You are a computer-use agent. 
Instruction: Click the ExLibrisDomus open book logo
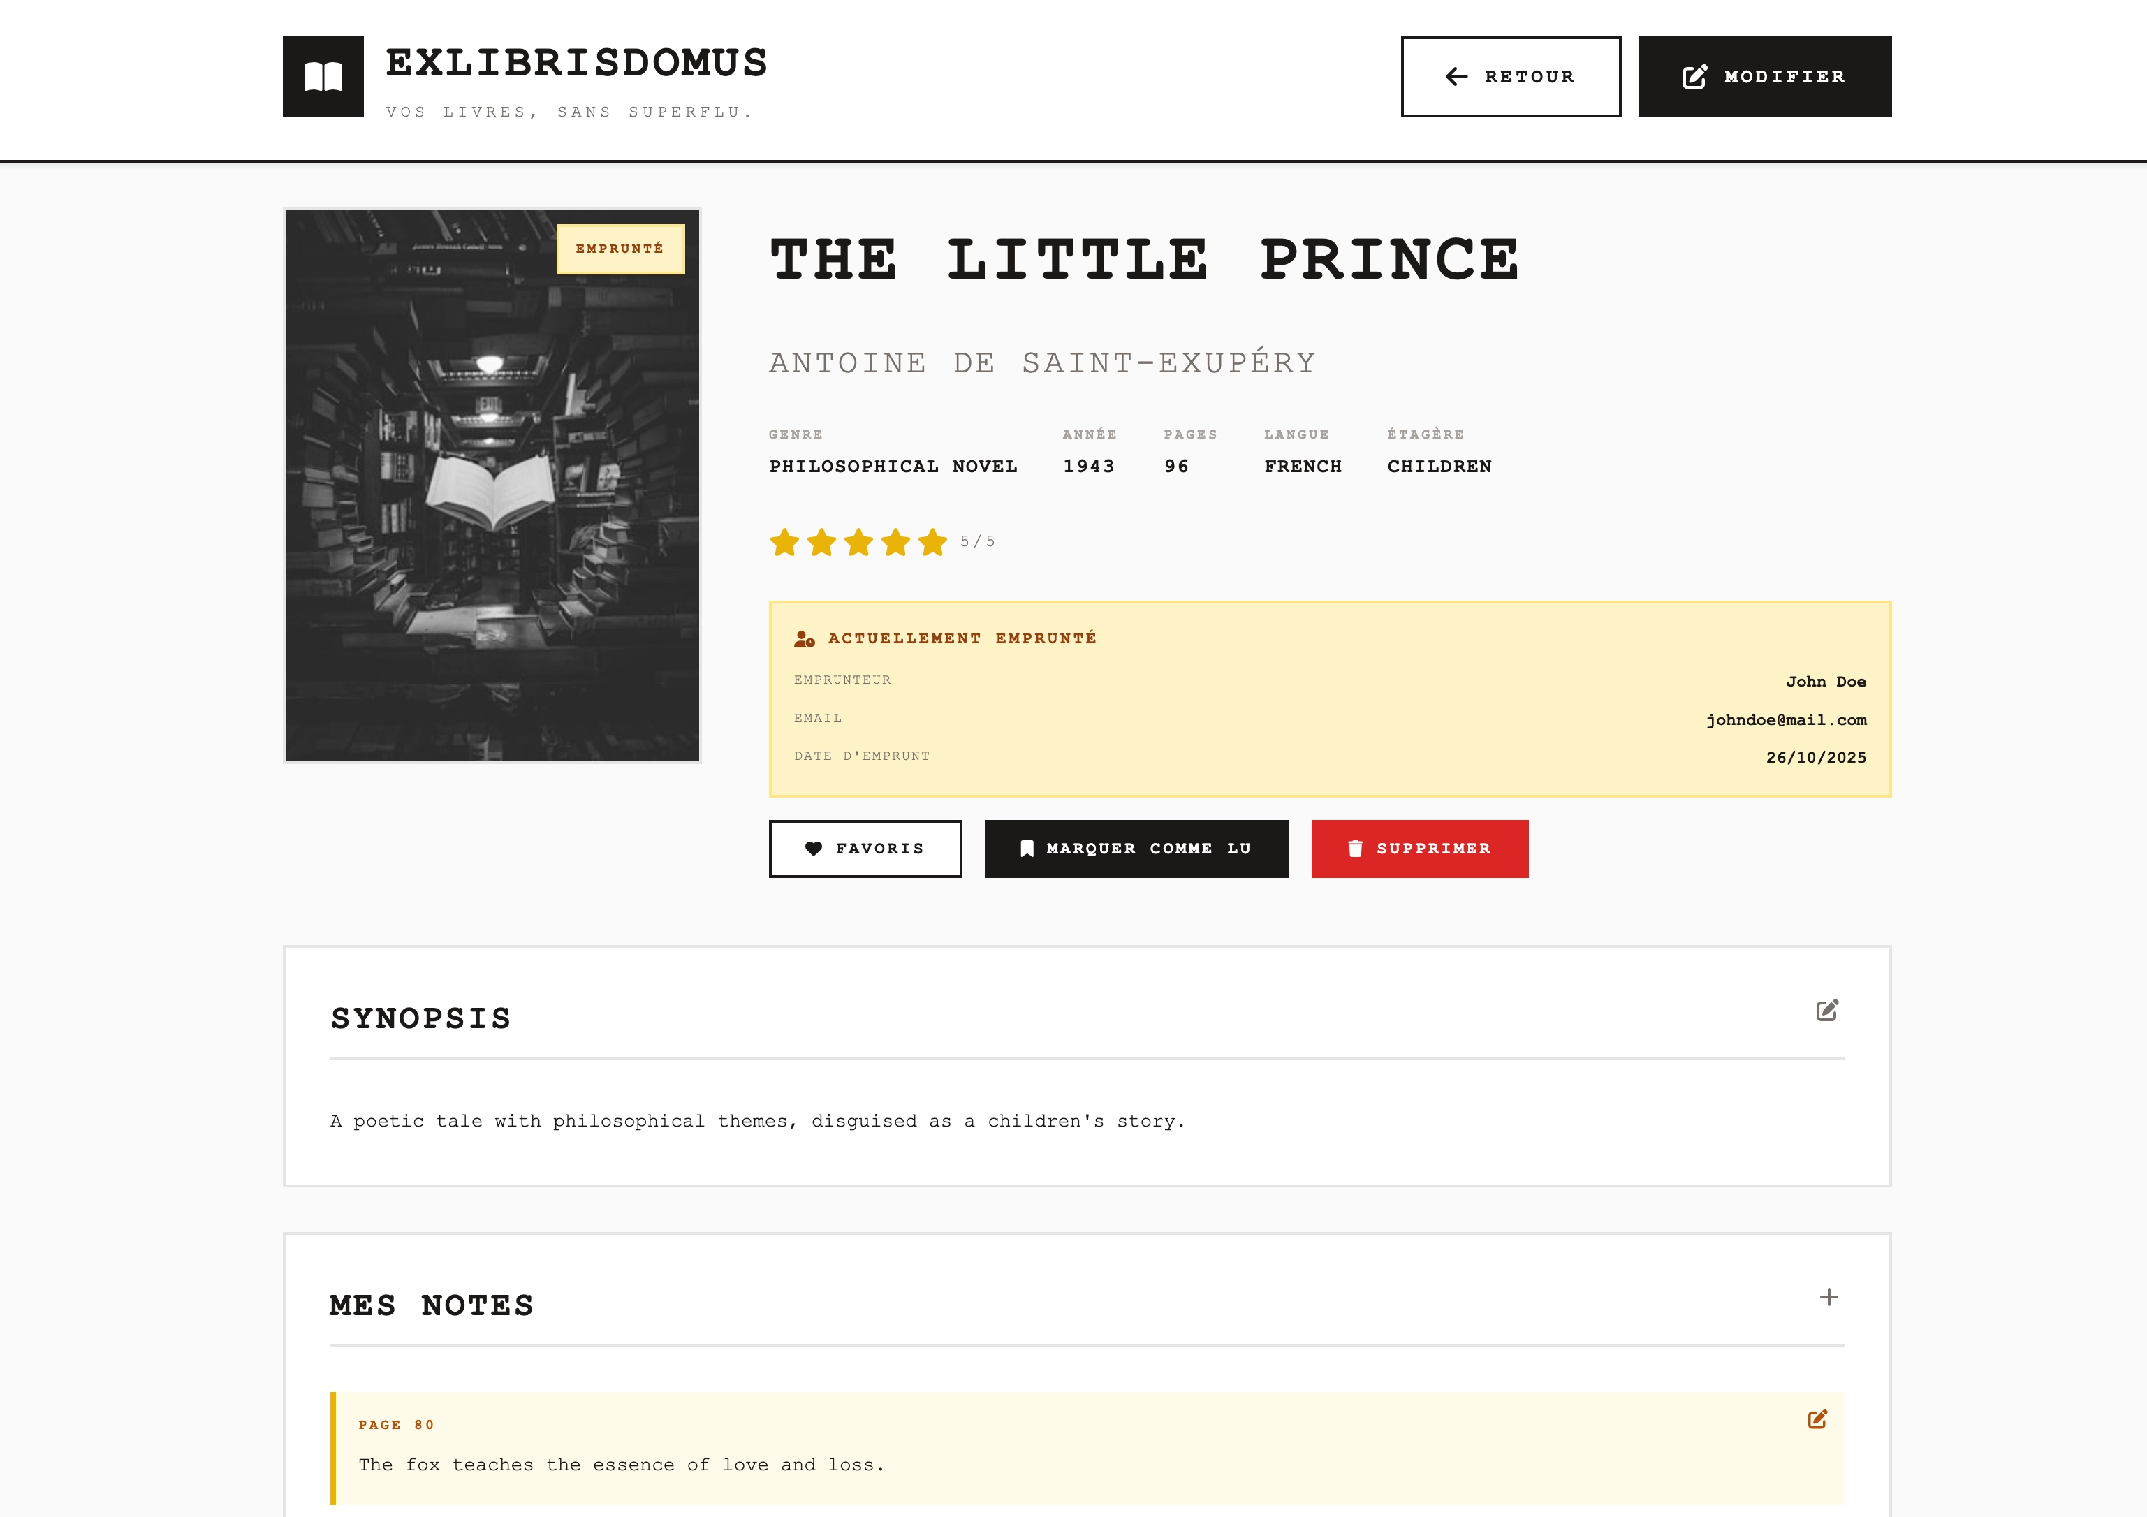click(323, 77)
